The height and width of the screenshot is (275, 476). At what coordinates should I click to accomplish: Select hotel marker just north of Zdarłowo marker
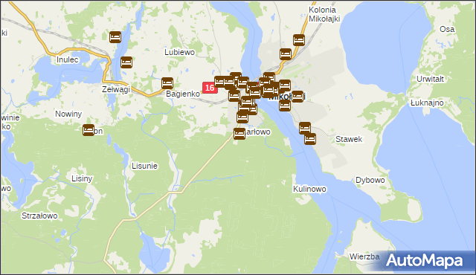[x=242, y=117]
